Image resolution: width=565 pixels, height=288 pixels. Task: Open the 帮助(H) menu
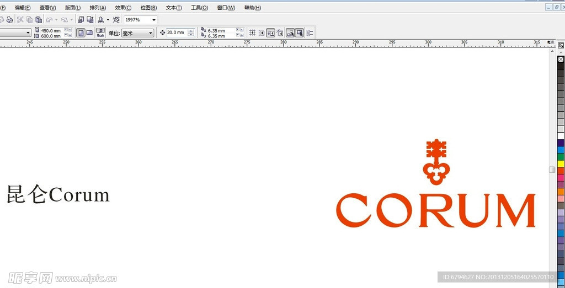253,8
